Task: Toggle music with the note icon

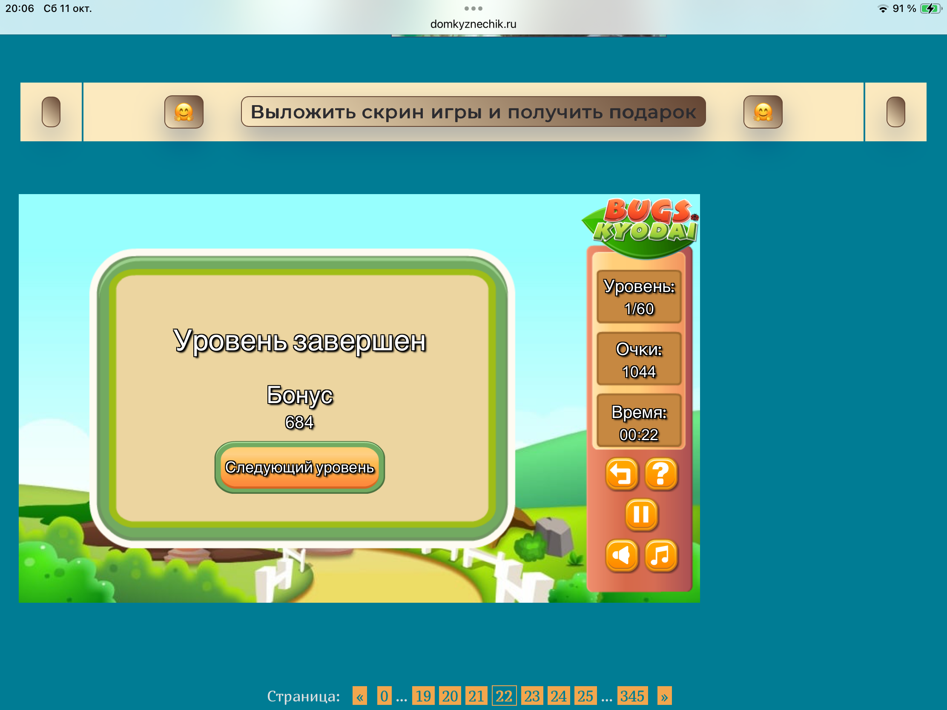Action: click(660, 555)
